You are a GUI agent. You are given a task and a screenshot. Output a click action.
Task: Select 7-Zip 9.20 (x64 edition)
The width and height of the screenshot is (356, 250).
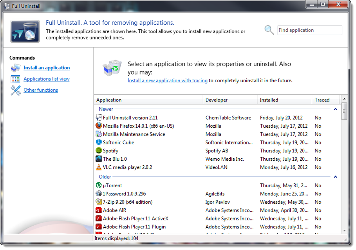click(x=128, y=202)
